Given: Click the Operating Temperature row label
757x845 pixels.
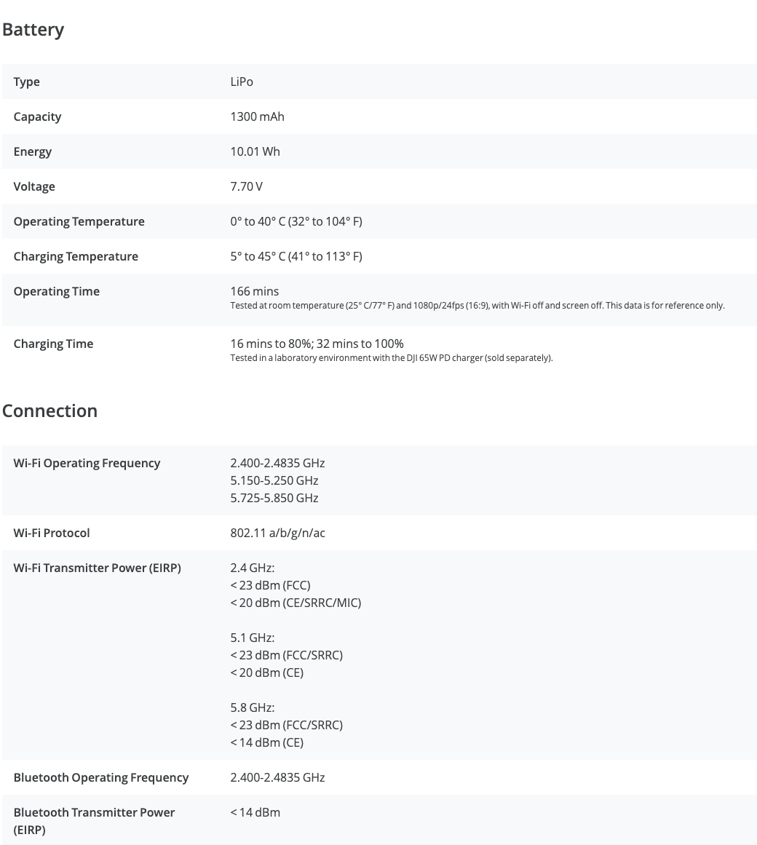Looking at the screenshot, I should coord(79,221).
